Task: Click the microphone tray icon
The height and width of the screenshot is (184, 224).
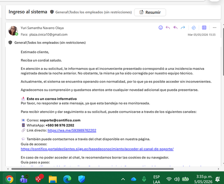Action: pos(144,179)
